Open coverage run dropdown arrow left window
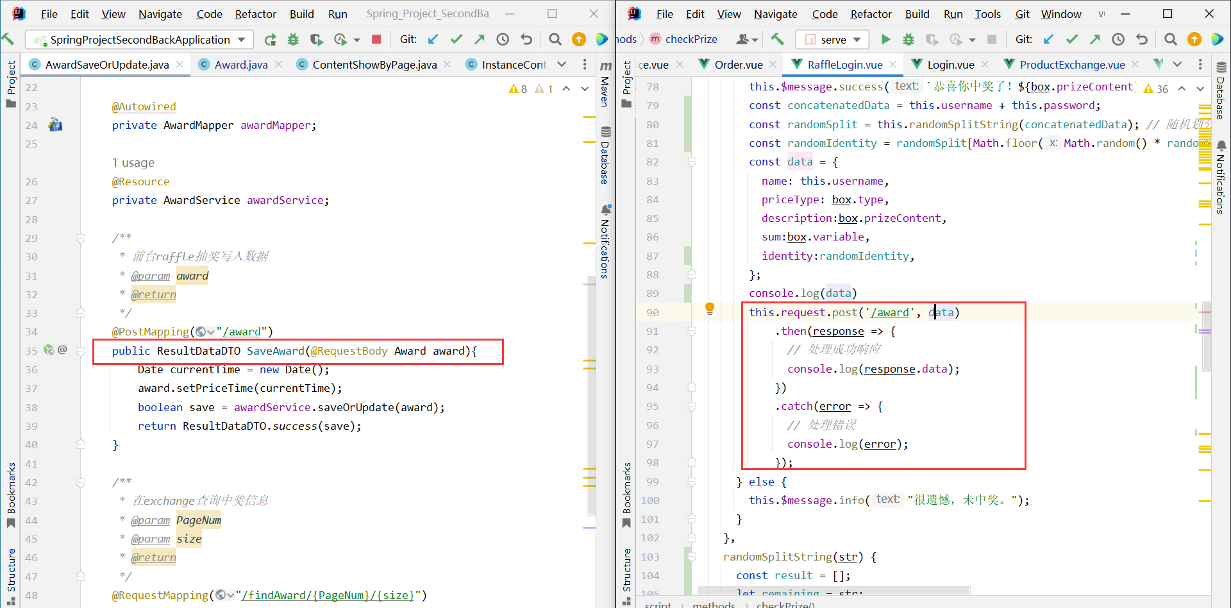The width and height of the screenshot is (1231, 608). (x=357, y=40)
